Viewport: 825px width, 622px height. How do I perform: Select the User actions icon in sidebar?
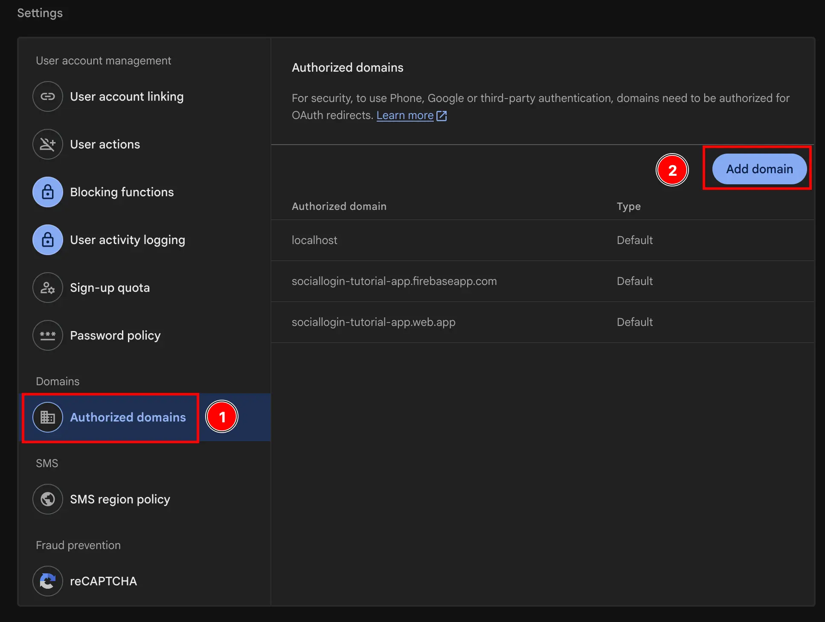pyautogui.click(x=47, y=144)
